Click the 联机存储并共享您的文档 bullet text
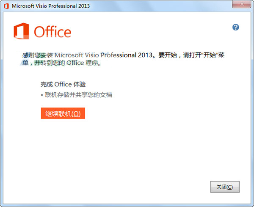254x207 pixels. (x=78, y=95)
